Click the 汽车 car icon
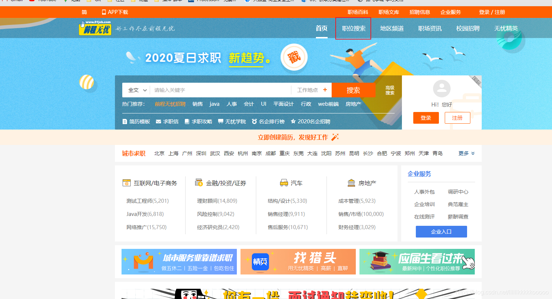Image resolution: width=552 pixels, height=299 pixels. 283,182
